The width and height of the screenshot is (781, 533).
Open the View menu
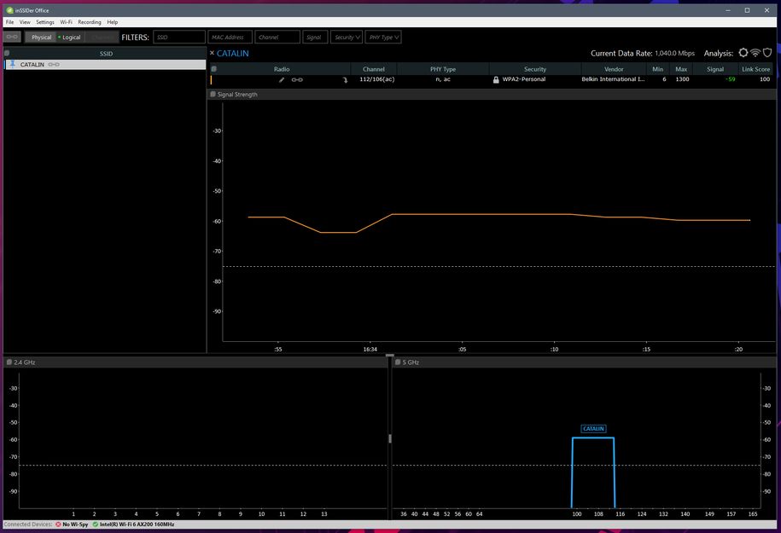[x=25, y=22]
